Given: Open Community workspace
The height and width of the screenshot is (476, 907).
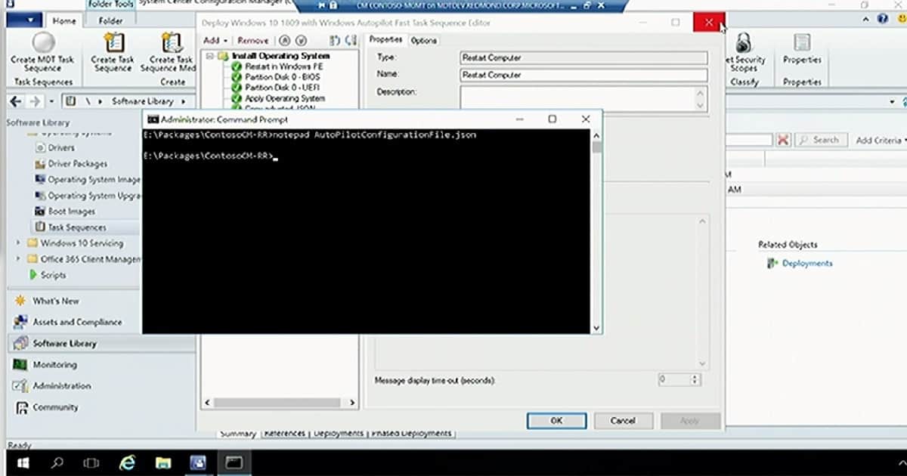Looking at the screenshot, I should point(46,406).
